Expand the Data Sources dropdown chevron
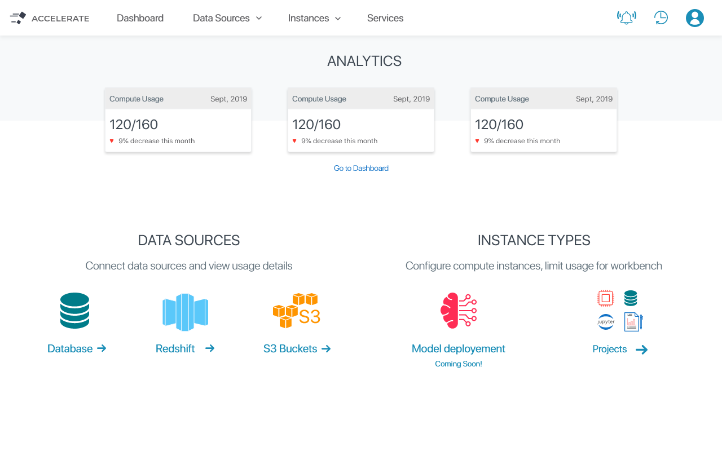 pos(259,18)
